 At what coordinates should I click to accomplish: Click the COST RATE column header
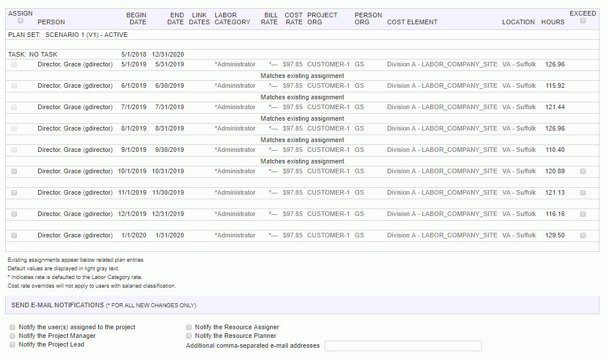click(293, 18)
